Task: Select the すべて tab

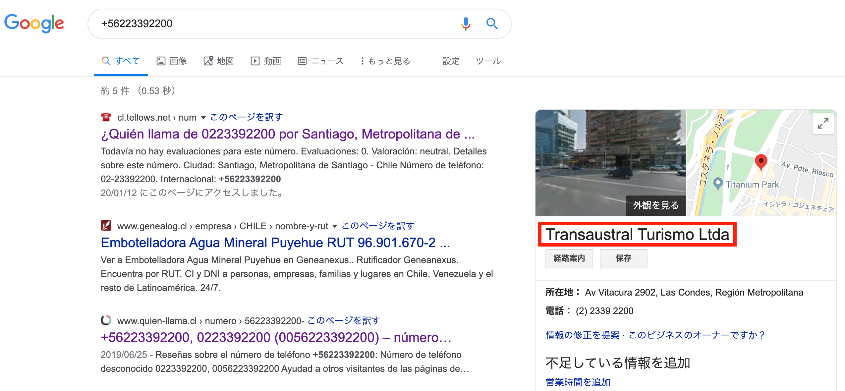Action: point(121,61)
